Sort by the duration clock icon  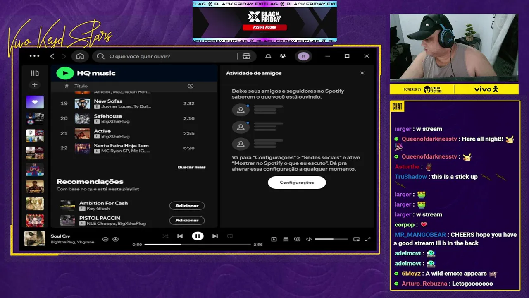point(191,86)
